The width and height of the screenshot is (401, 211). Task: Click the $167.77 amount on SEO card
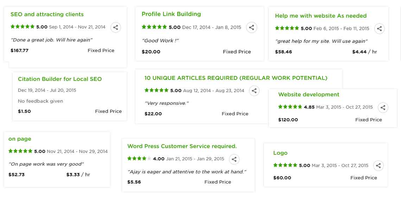click(20, 51)
